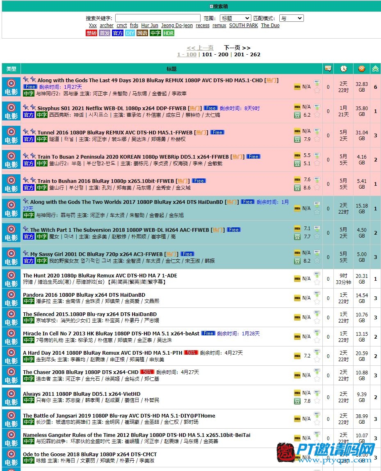Filter by the light-blue DIY tag
The height and width of the screenshot is (471, 381).
pyautogui.click(x=130, y=33)
